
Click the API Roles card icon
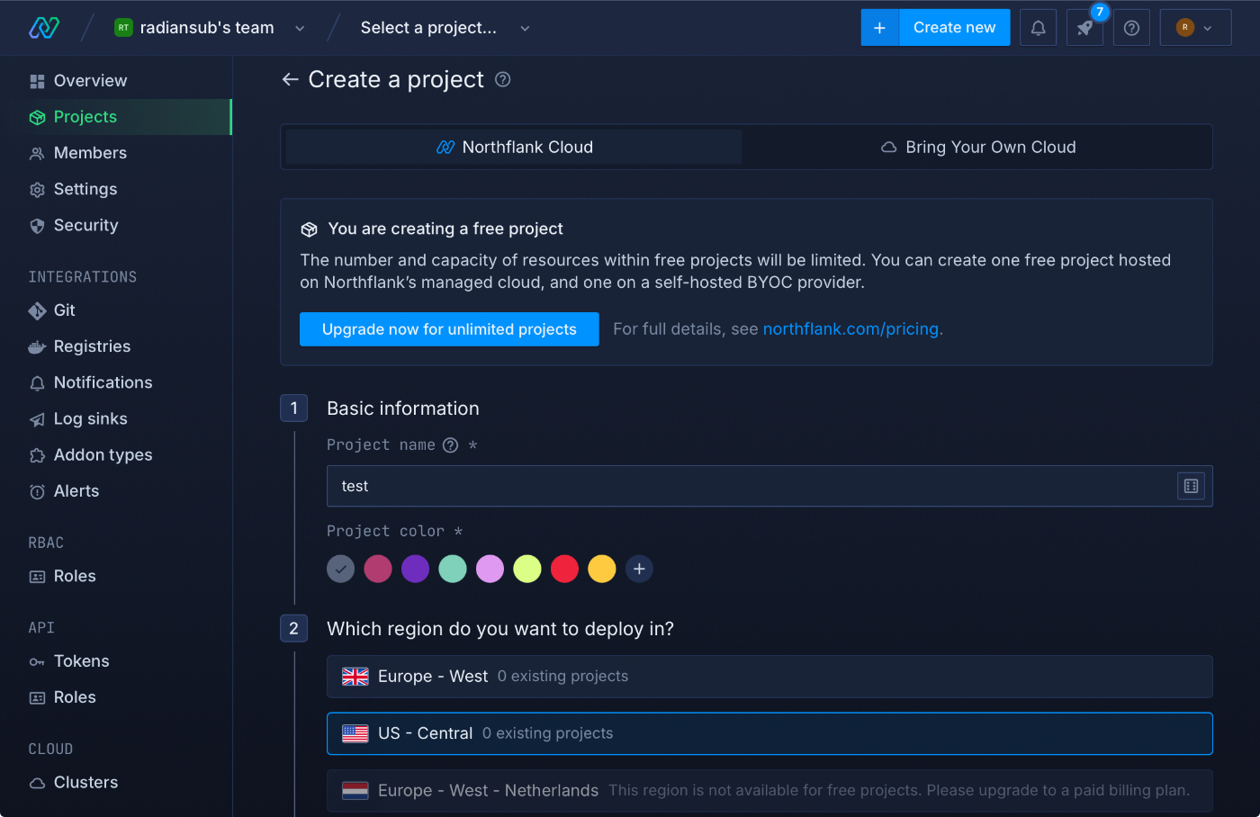click(x=37, y=698)
